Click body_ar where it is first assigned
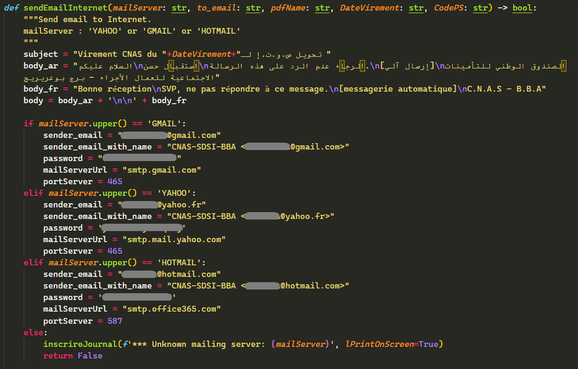Viewport: 578px width, 369px height. pyautogui.click(x=41, y=66)
